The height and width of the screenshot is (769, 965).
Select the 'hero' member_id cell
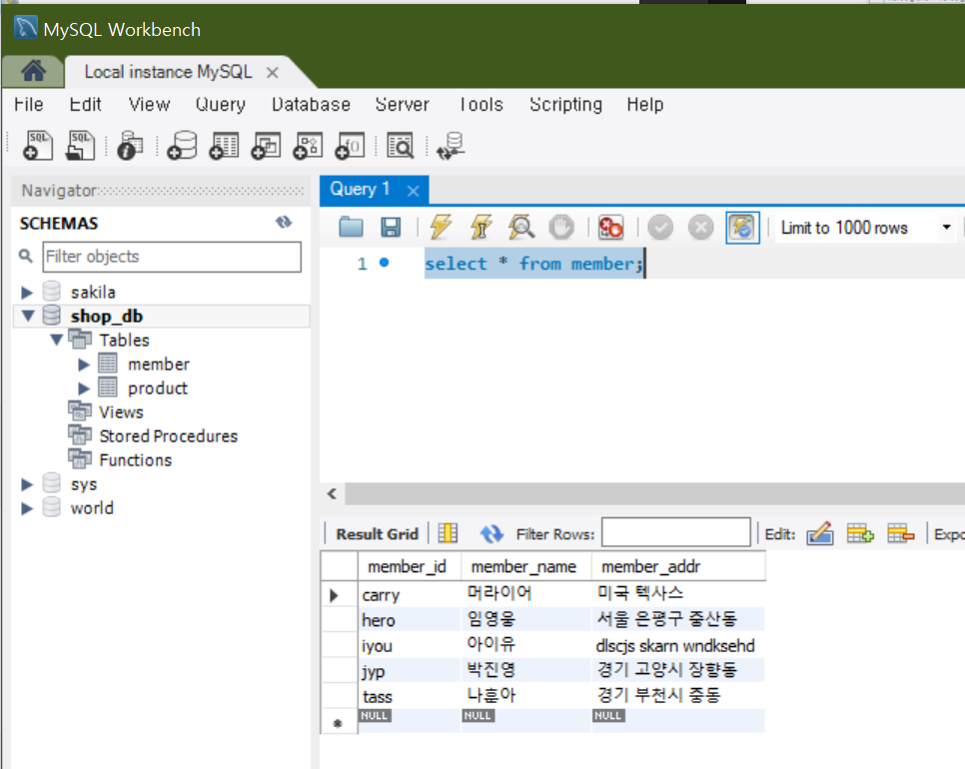point(409,620)
